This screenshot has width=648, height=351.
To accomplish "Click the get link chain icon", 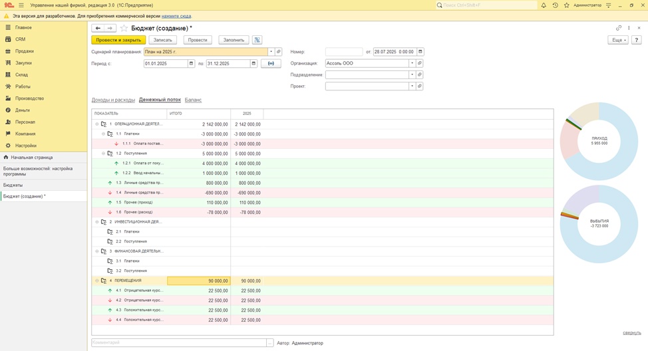I will click(x=619, y=28).
